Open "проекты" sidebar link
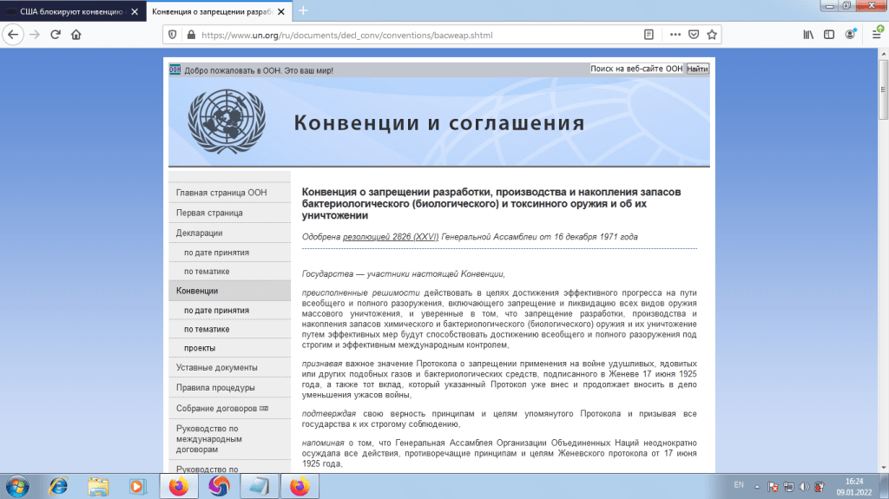Screen dimensions: 889x499 coord(199,348)
